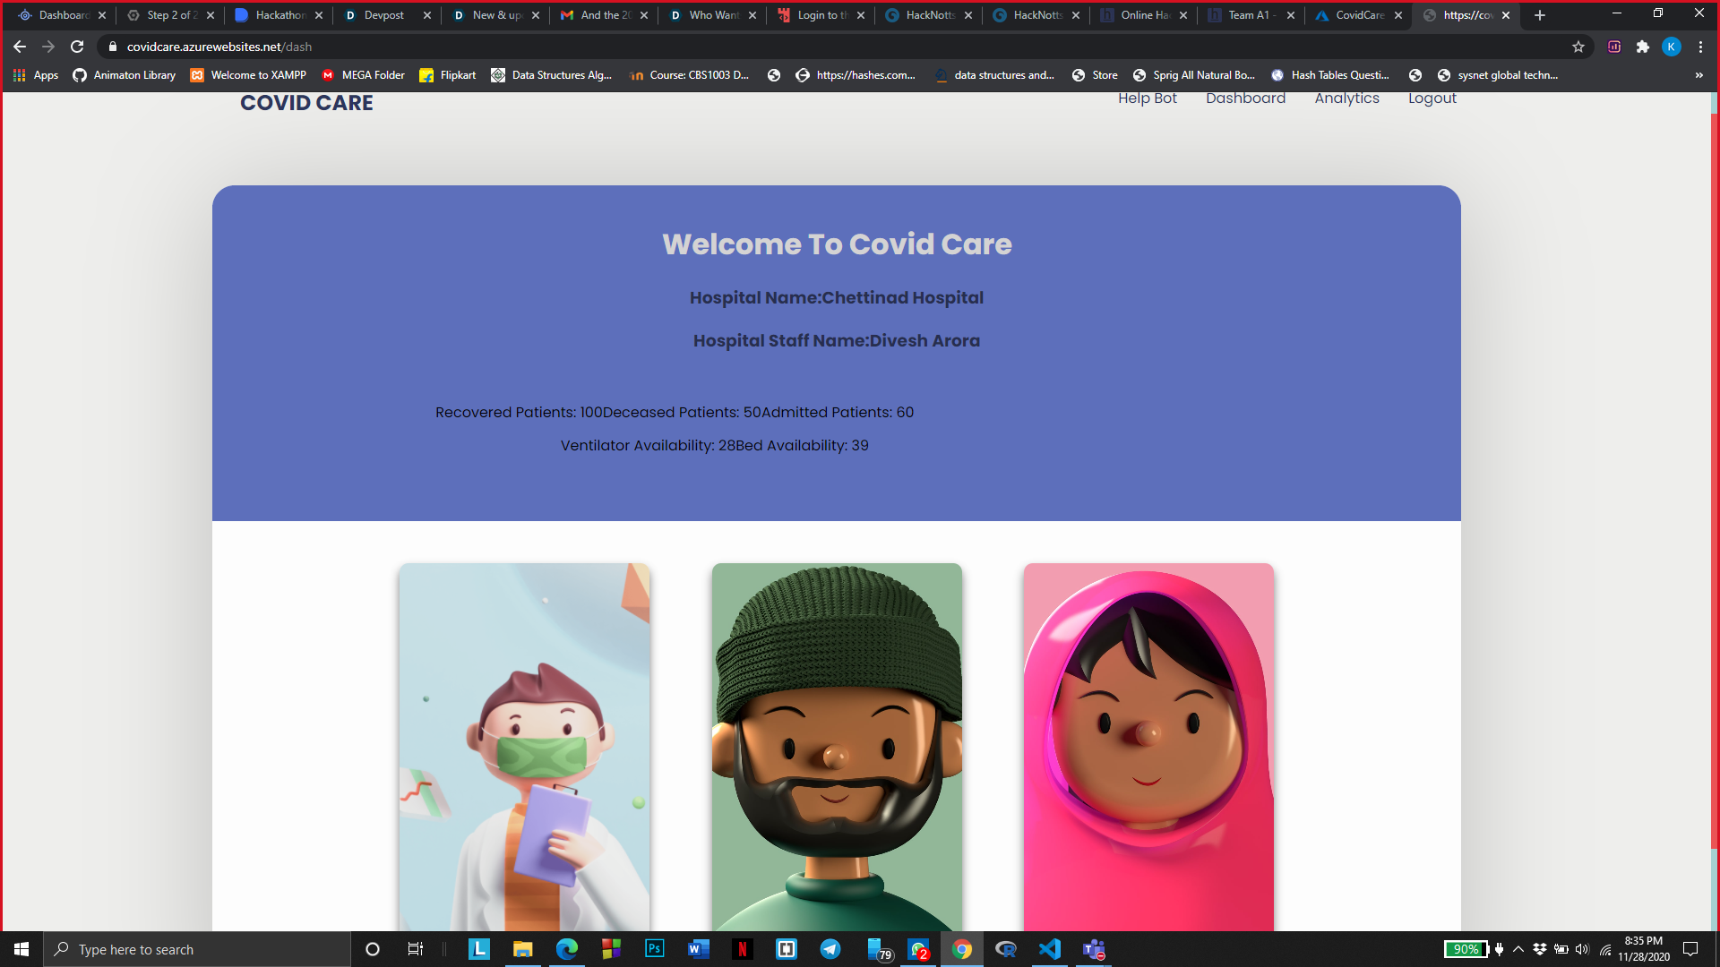Viewport: 1720px width, 967px height.
Task: Go to the Analytics page
Action: (x=1346, y=98)
